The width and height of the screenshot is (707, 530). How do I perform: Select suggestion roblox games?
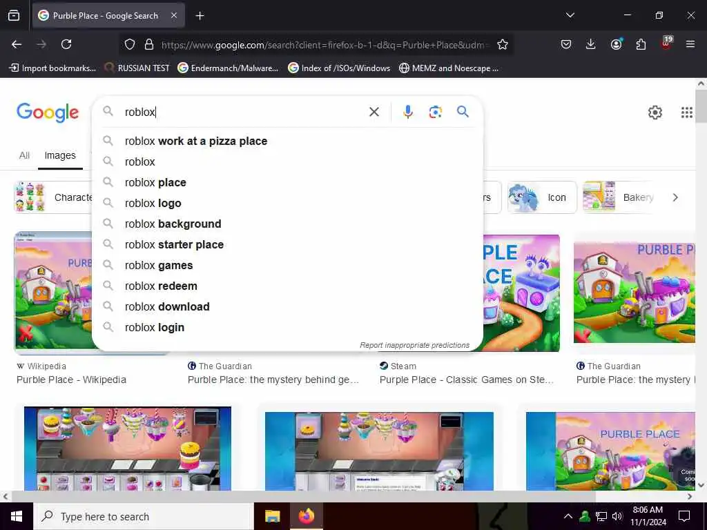click(287, 266)
